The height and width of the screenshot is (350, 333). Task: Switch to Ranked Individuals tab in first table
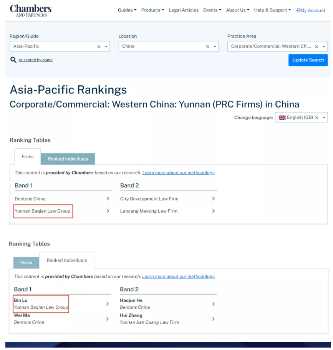click(x=68, y=159)
